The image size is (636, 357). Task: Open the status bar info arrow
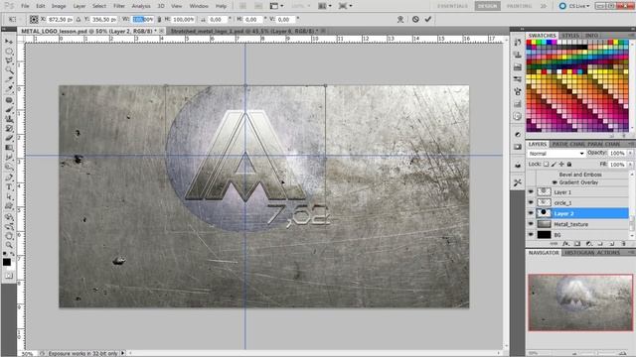tap(122, 353)
